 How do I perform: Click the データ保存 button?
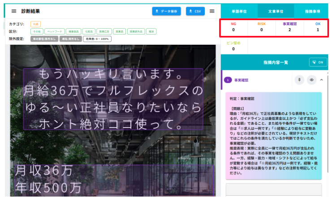(166, 11)
